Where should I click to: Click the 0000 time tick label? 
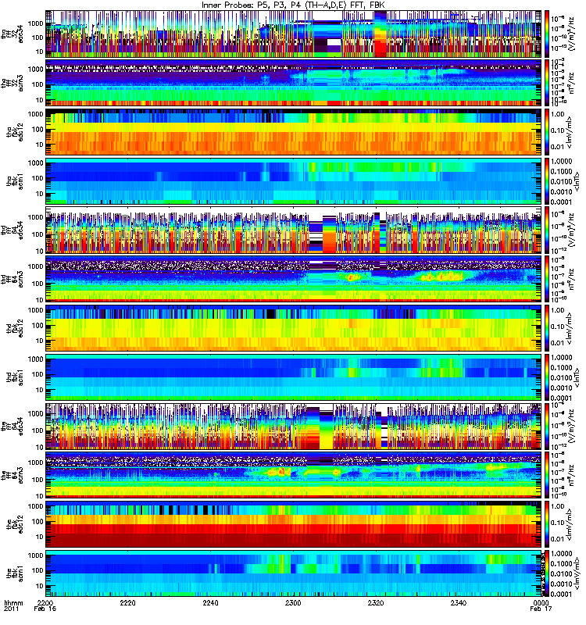point(541,602)
